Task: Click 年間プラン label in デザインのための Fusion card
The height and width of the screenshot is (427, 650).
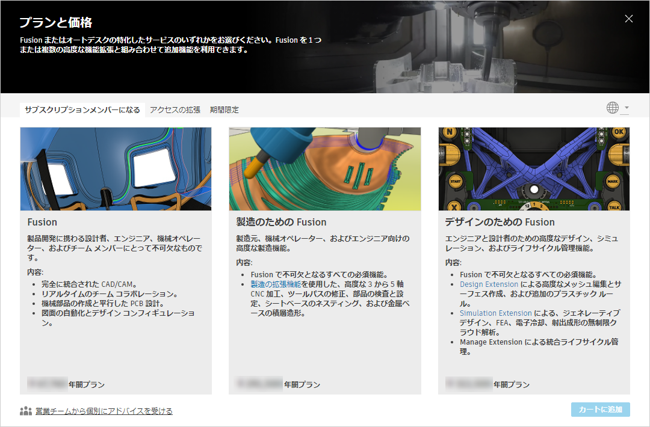Action: point(512,385)
